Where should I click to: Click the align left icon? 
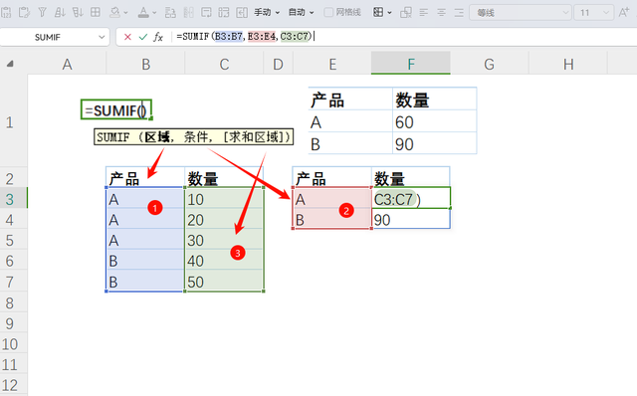click(424, 13)
